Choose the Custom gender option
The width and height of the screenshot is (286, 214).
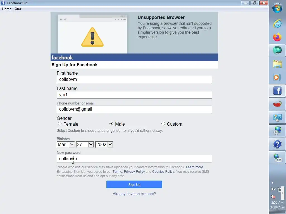[163, 124]
